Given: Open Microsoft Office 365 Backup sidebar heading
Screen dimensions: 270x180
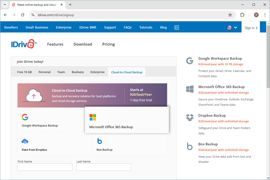Looking at the screenshot, I should [x=221, y=87].
